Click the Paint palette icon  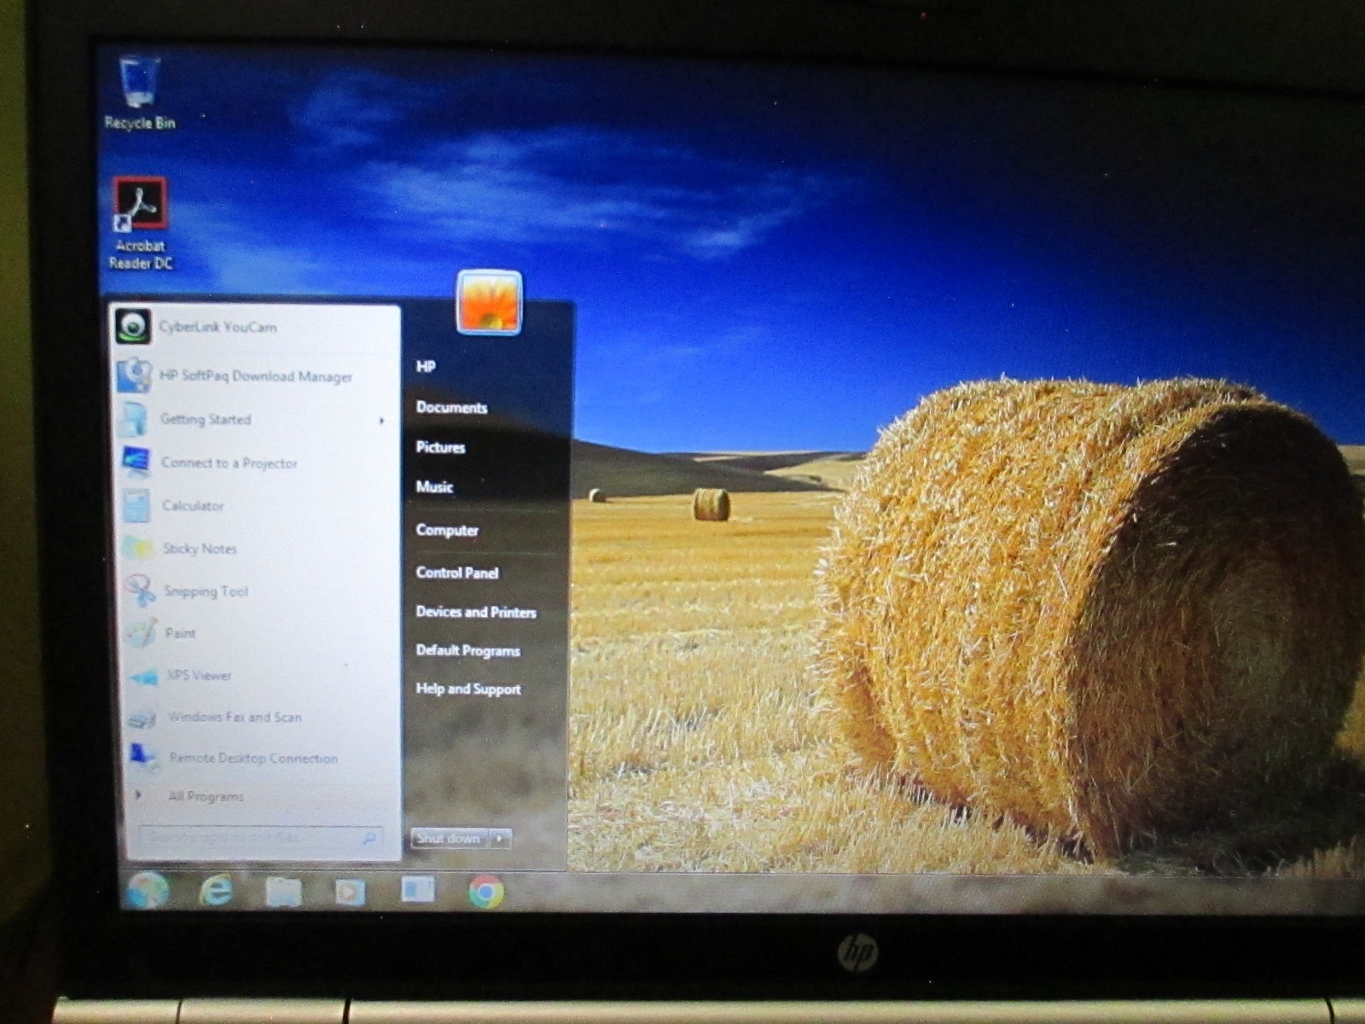click(142, 633)
